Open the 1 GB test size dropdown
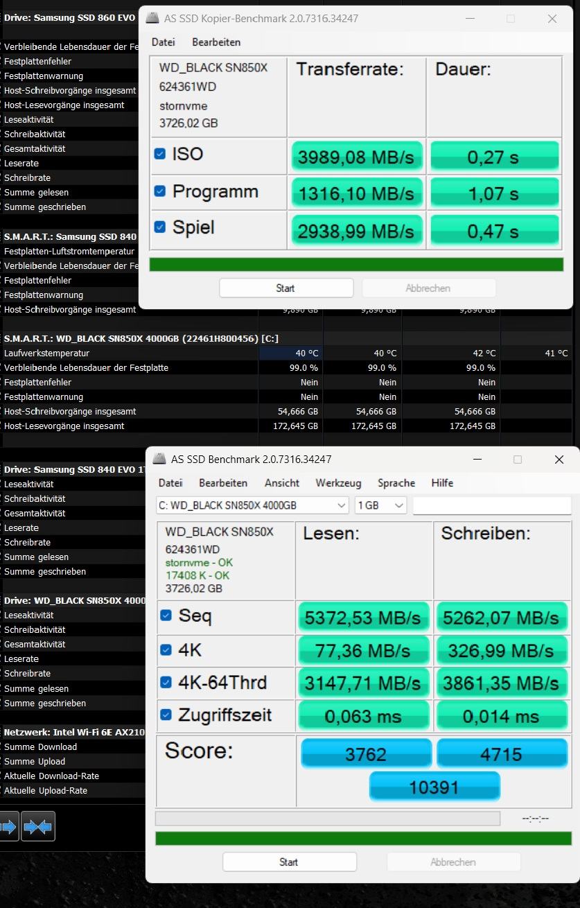The width and height of the screenshot is (580, 908). click(x=380, y=505)
